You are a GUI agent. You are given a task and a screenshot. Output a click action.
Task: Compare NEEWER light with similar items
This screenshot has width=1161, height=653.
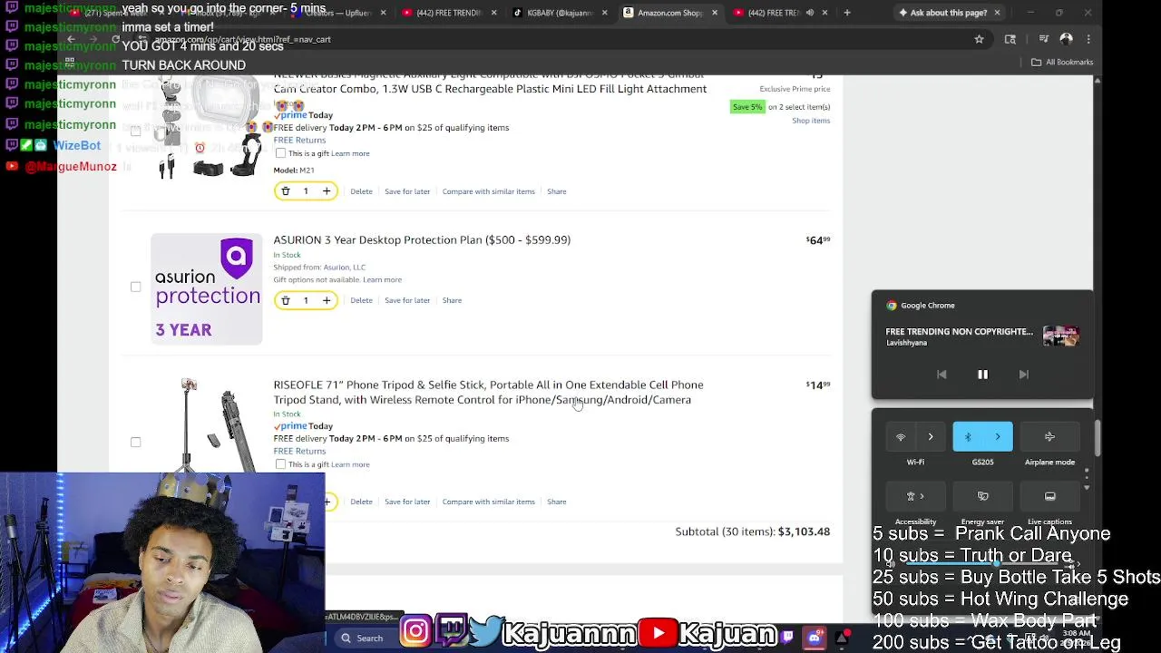(488, 191)
